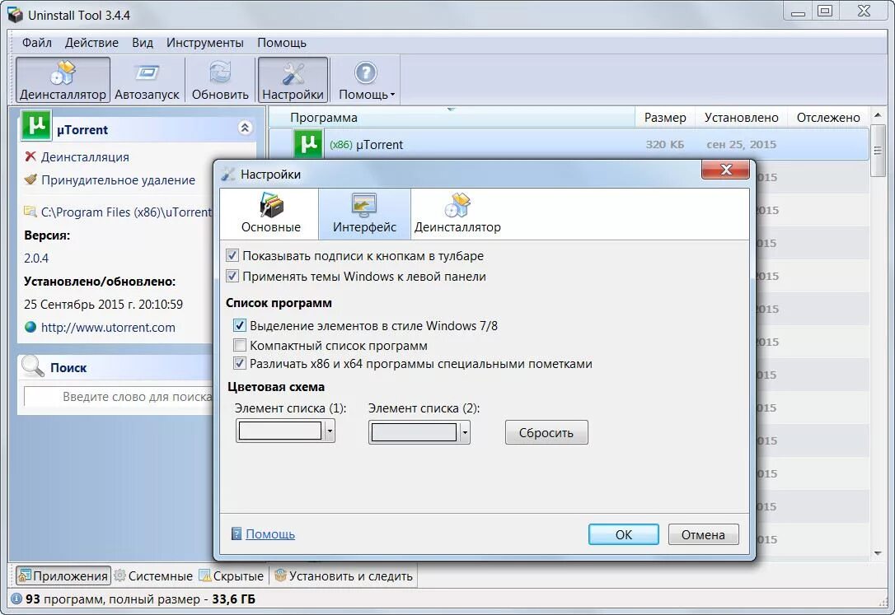Switch to Системные tab label
Screen dimensions: 895x615
(x=161, y=576)
